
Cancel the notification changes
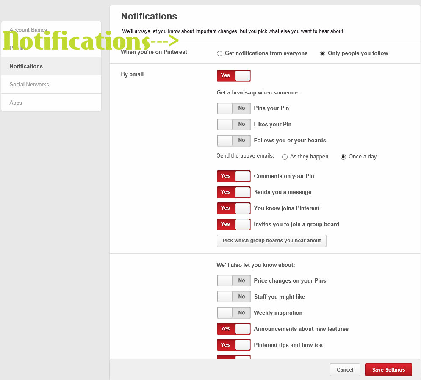tap(345, 370)
